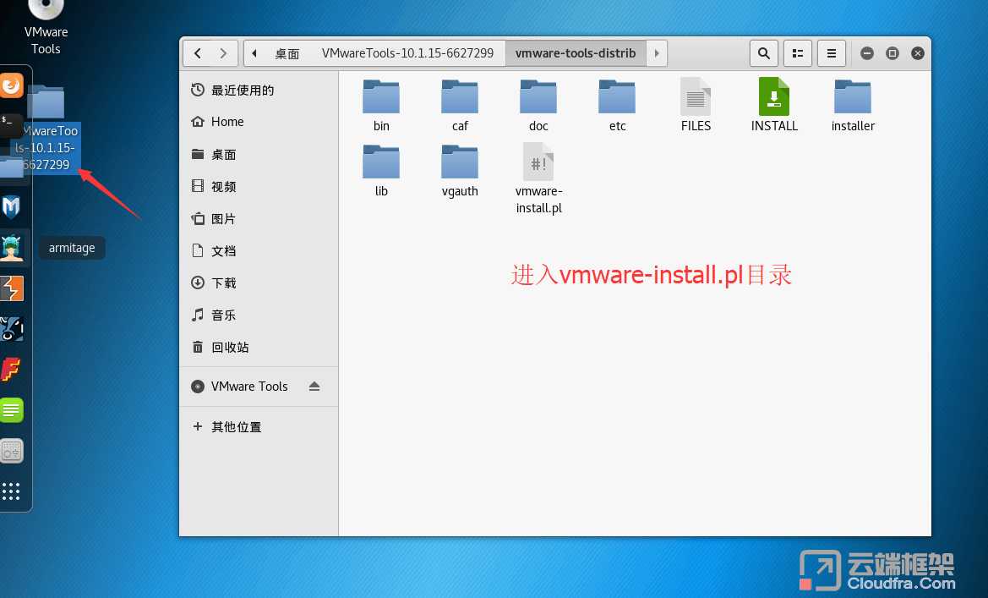Screen dimensions: 988x598
Task: Navigate to VMwareTools-10.1.15-6627299 path segment
Action: tap(407, 53)
